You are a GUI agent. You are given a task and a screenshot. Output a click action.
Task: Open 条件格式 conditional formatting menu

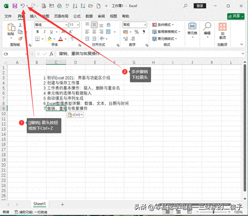pyautogui.click(x=163, y=25)
